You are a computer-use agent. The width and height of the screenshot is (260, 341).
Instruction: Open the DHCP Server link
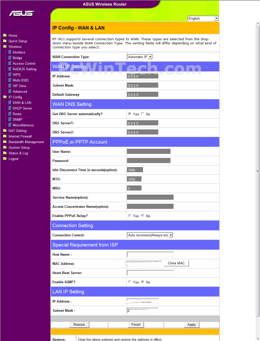pos(22,108)
